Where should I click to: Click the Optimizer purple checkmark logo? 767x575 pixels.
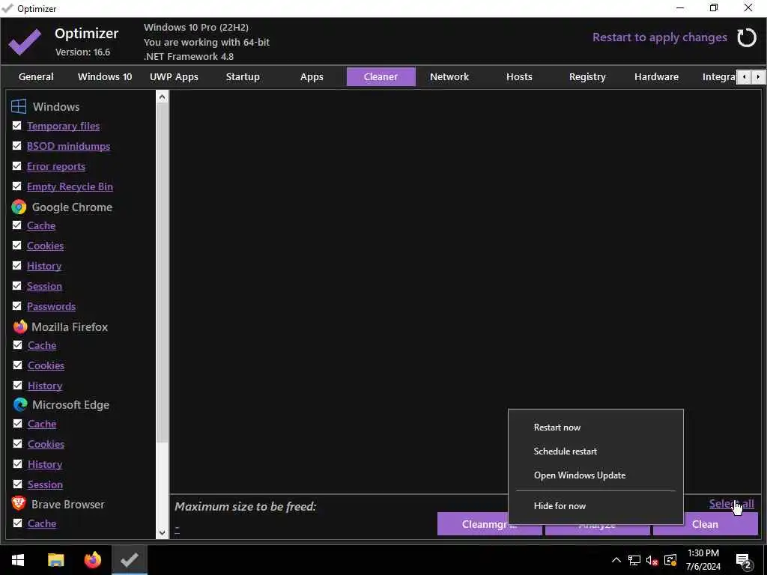tap(25, 42)
